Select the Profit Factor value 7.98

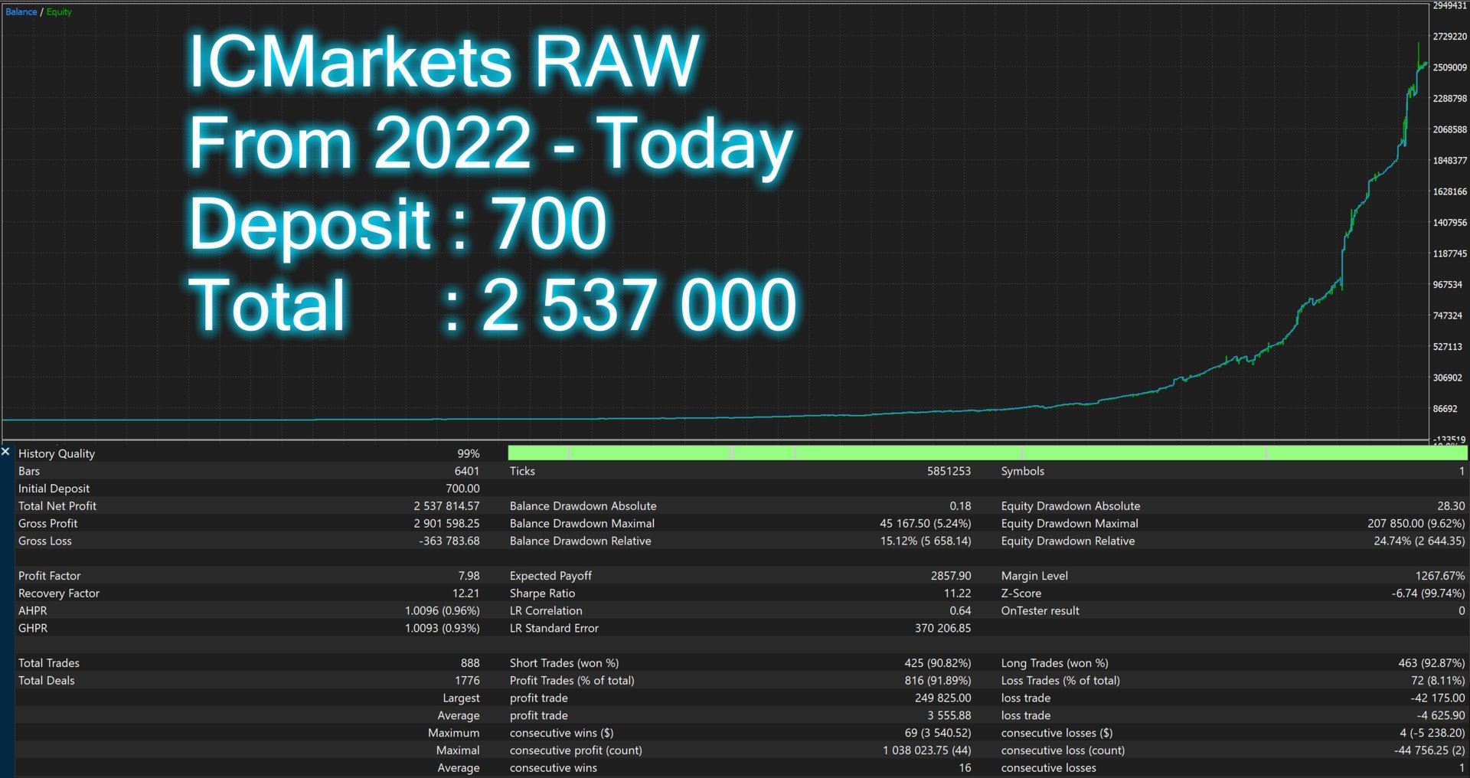click(469, 576)
